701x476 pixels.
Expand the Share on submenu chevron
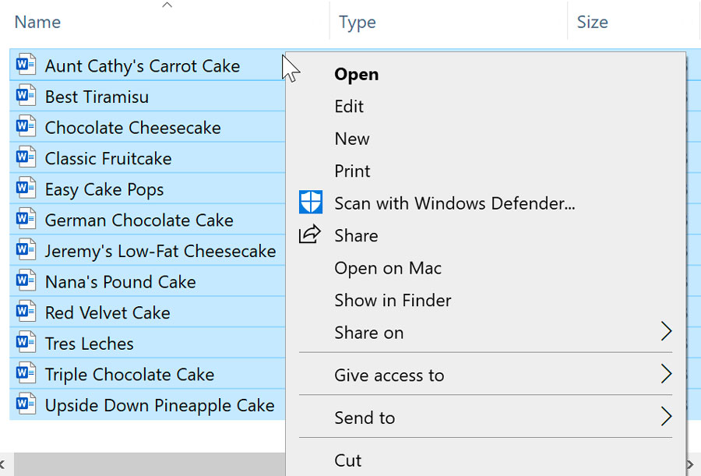pos(666,332)
